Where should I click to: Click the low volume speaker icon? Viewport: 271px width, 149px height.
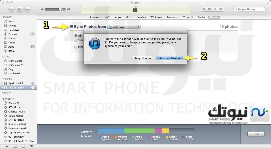(42, 9)
